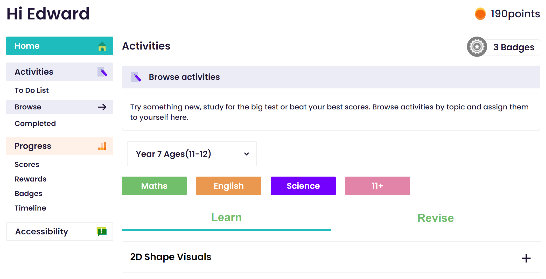Viewport: 546px width, 279px height.
Task: Expand 2D Shape Visuals with the plus
Action: point(526,258)
